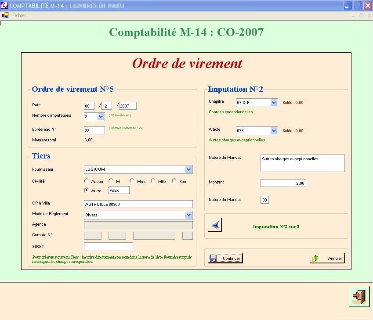Select the Aucun civilité radio button
Image resolution: width=373 pixels, height=320 pixels.
pyautogui.click(x=87, y=181)
